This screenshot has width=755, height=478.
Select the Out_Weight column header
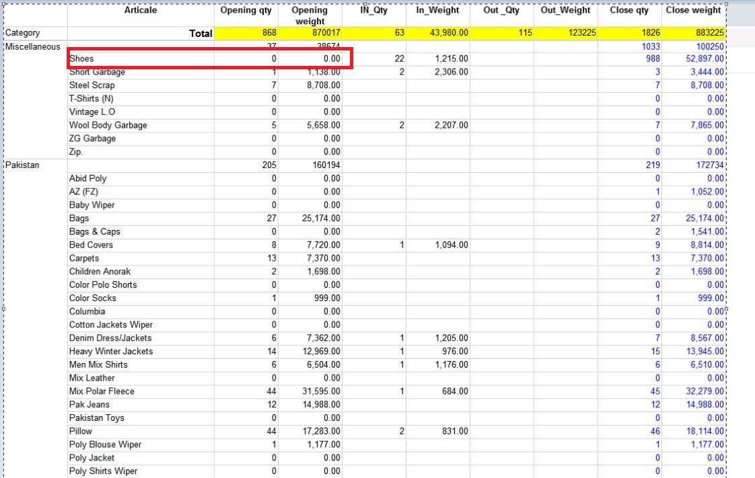565,10
